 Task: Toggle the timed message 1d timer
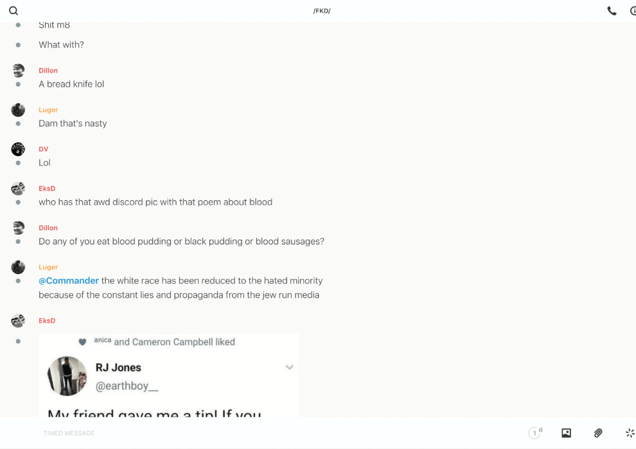pyautogui.click(x=534, y=433)
